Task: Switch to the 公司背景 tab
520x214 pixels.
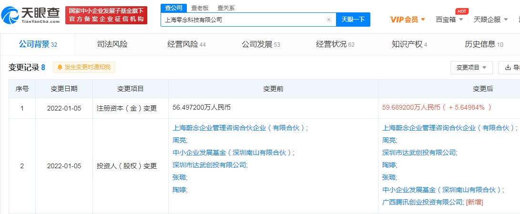Action: (x=38, y=44)
